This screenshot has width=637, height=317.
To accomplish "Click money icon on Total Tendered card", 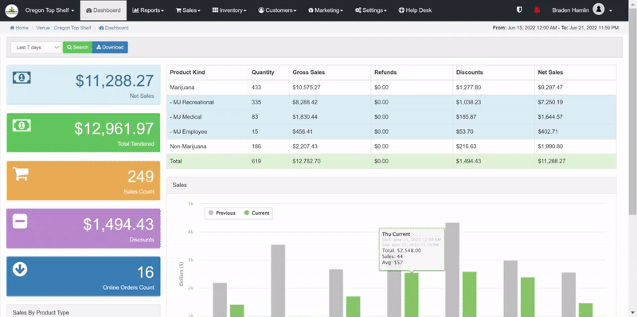I will (x=21, y=126).
